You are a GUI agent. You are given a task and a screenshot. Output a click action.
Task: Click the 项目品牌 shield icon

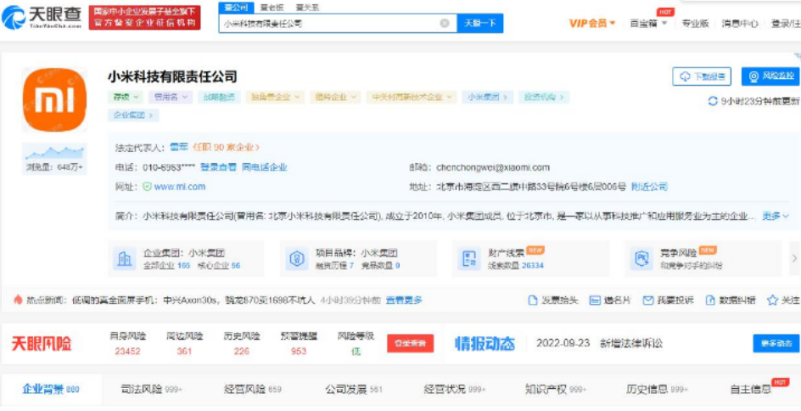[297, 259]
